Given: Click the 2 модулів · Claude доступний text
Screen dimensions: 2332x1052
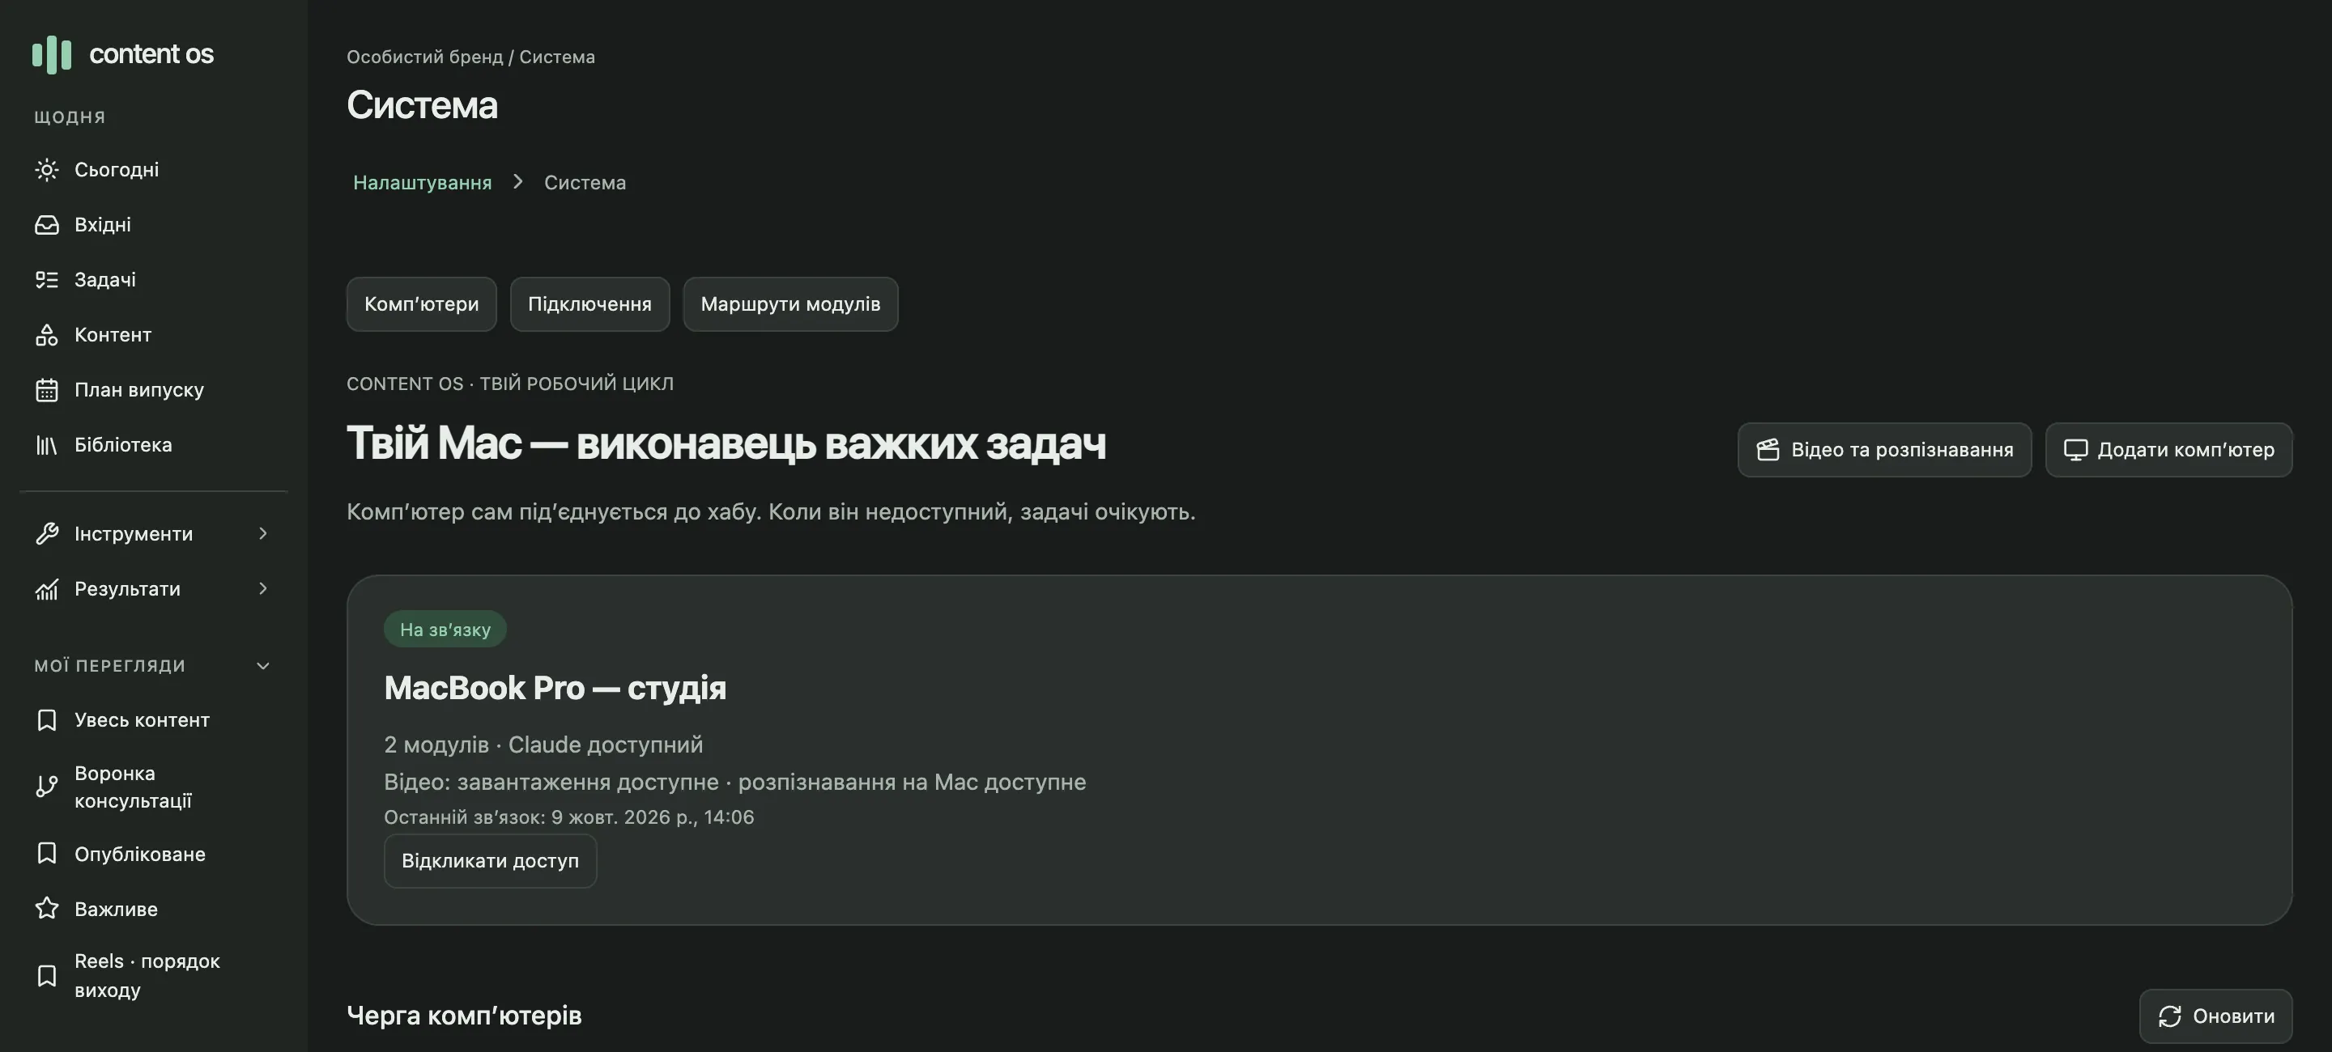Looking at the screenshot, I should [543, 744].
